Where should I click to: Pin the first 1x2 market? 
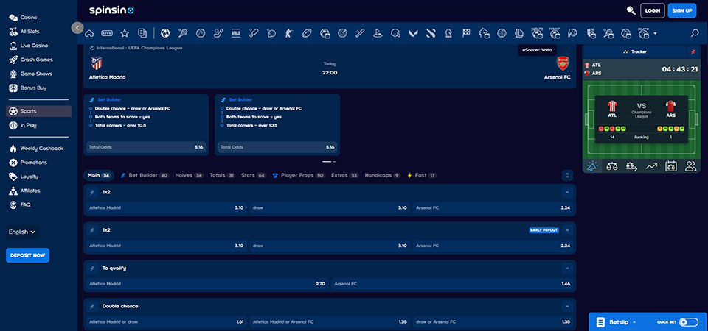93,192
